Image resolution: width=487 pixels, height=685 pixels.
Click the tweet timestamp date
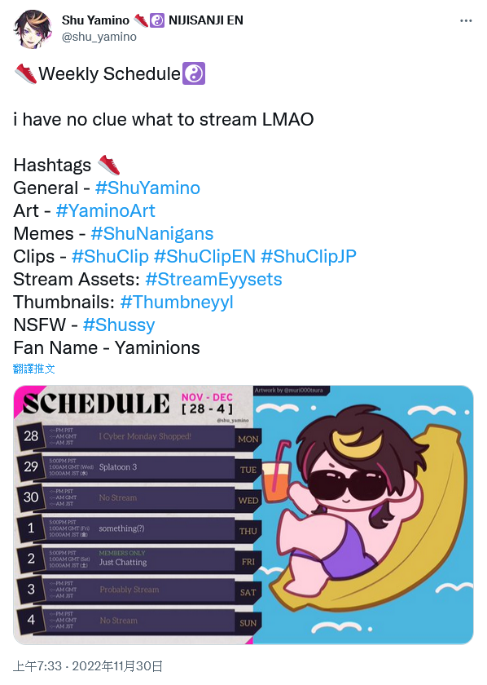click(88, 665)
